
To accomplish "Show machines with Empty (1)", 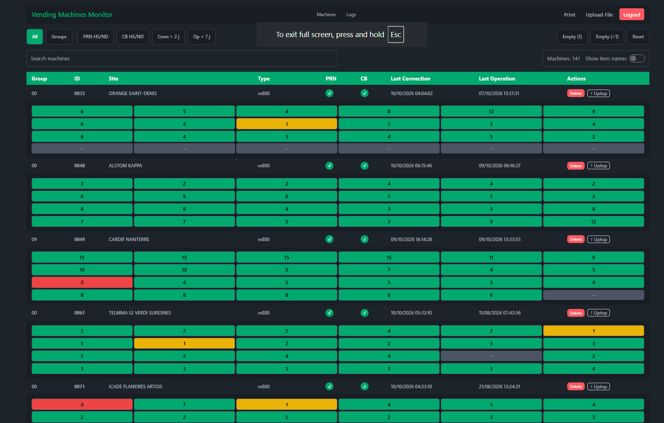I will click(x=572, y=37).
